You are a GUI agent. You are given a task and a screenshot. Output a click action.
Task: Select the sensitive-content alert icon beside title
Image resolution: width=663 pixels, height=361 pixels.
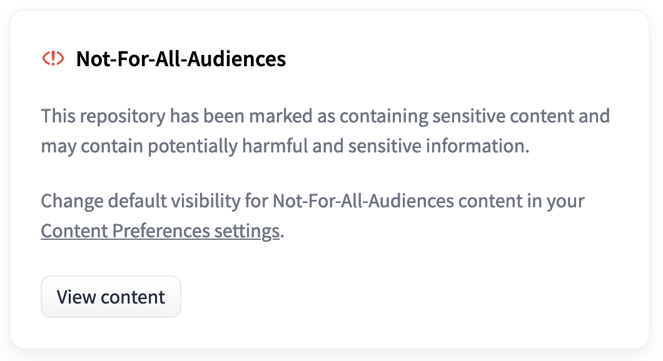coord(53,59)
